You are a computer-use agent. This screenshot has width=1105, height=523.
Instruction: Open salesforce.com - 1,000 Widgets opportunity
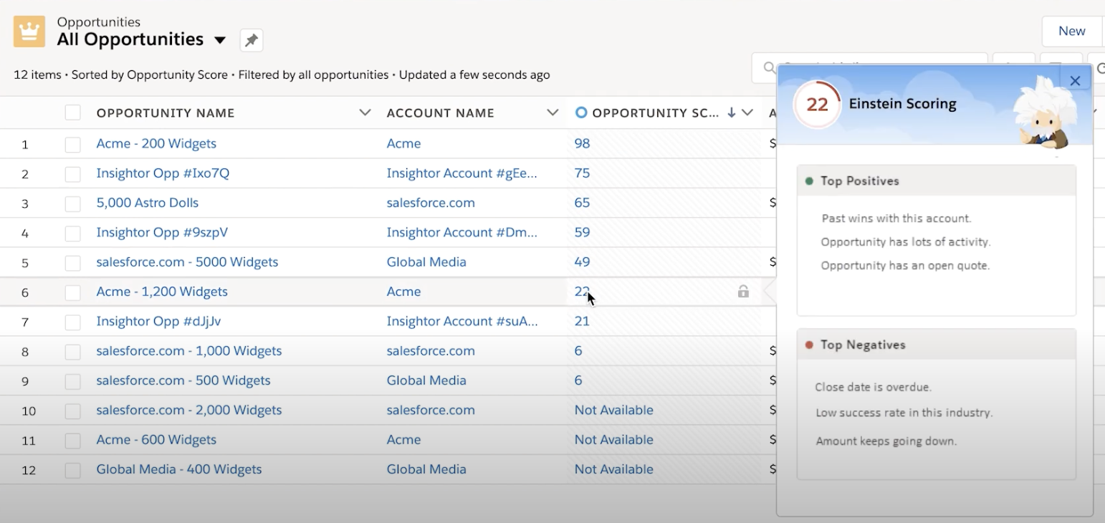[189, 350]
